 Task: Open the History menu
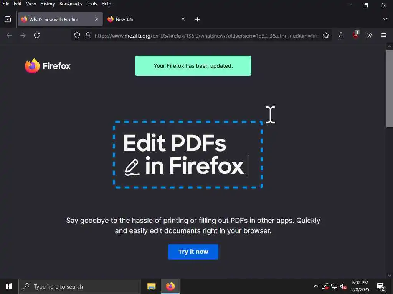coord(48,4)
